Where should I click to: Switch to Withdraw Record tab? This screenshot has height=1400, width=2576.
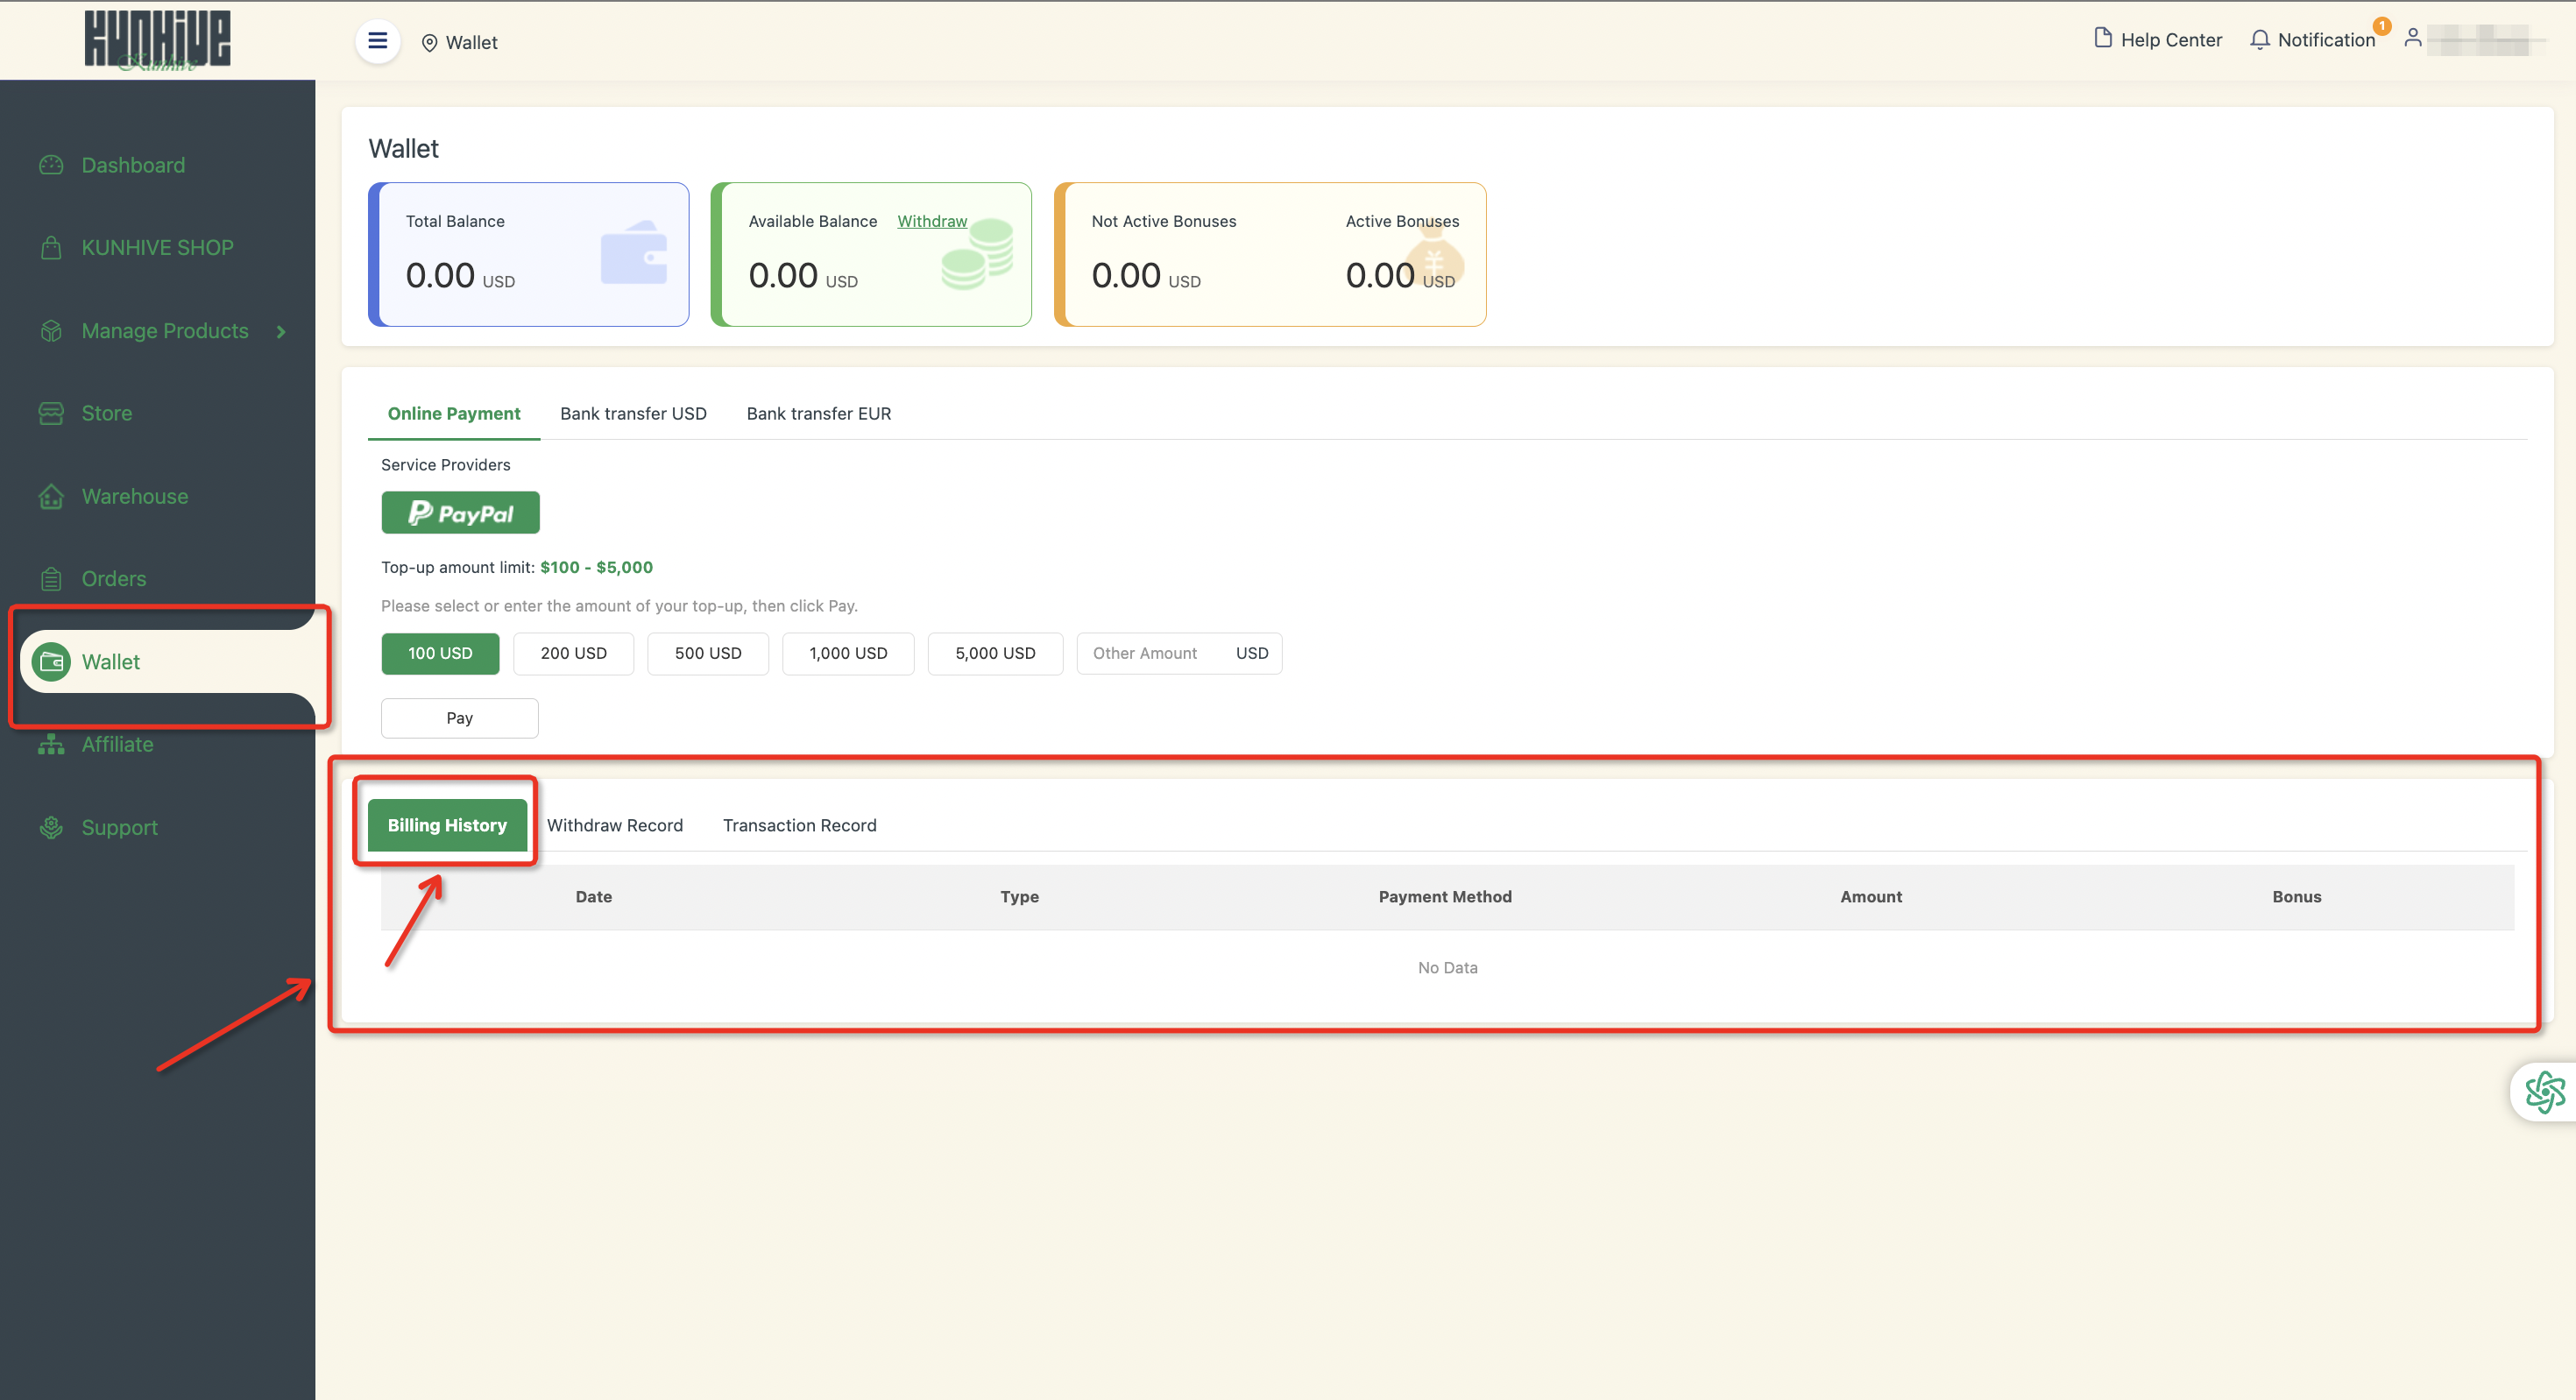click(614, 825)
